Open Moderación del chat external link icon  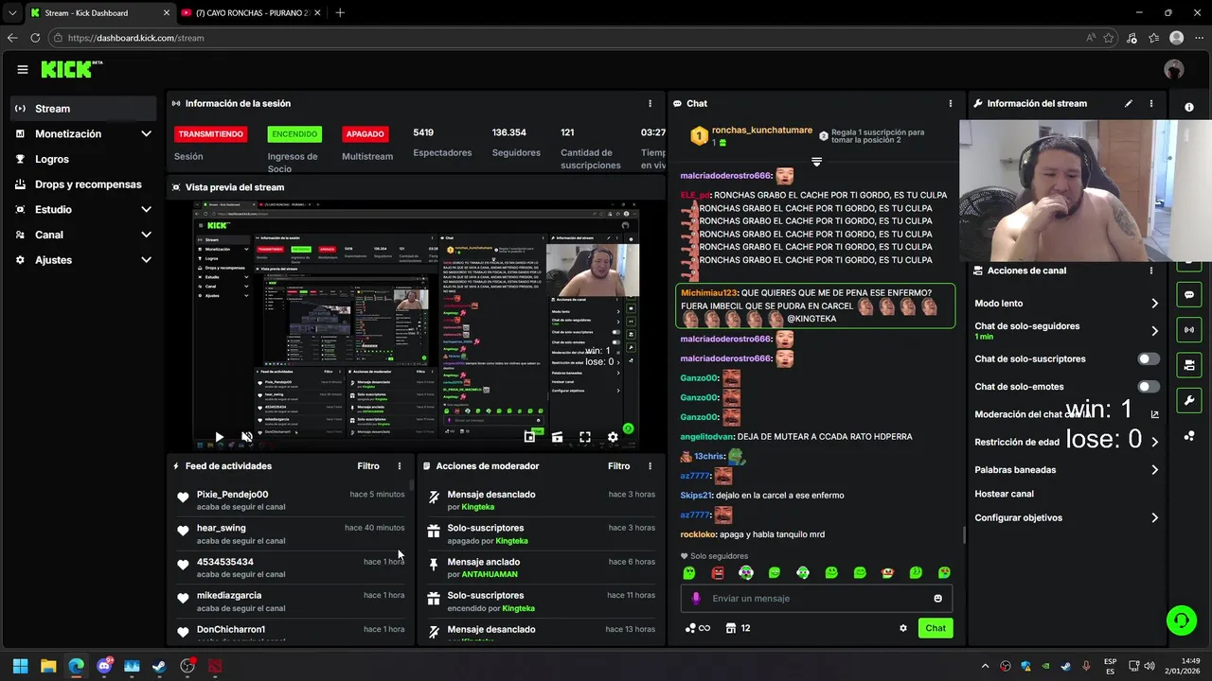pos(1154,414)
